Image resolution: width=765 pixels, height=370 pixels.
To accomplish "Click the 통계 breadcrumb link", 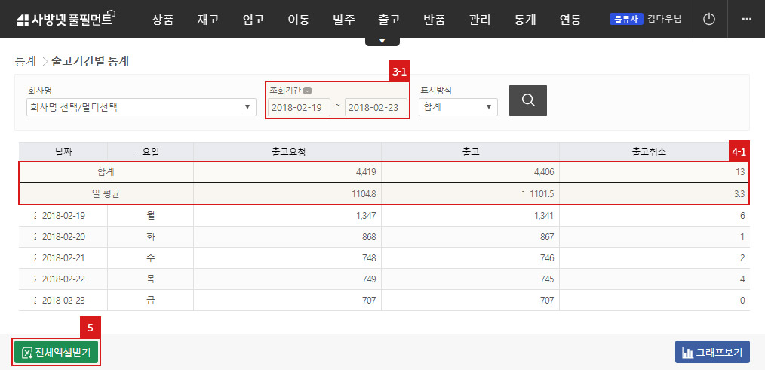I will pyautogui.click(x=26, y=61).
